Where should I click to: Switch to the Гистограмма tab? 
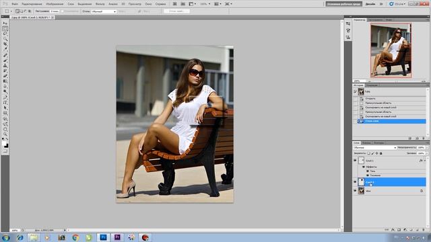point(375,20)
